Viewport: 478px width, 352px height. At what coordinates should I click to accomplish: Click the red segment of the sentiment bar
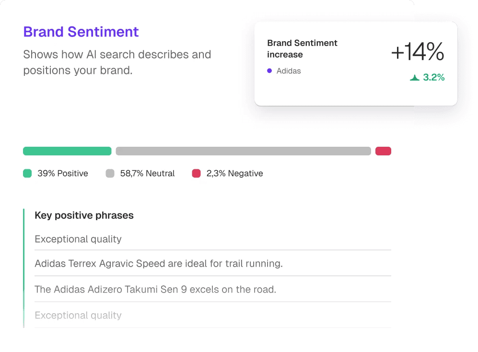tap(383, 151)
